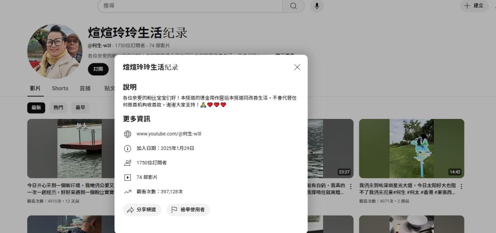
Task: Click the 1750位訂閱者 text in dialog
Action: pyautogui.click(x=152, y=163)
